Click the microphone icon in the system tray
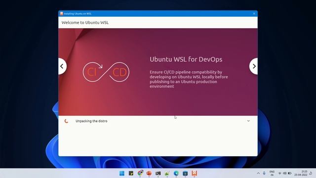Screen dimensions: 316x178 (x=264, y=173)
